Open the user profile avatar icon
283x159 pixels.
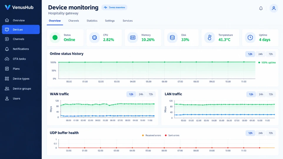[x=274, y=8]
